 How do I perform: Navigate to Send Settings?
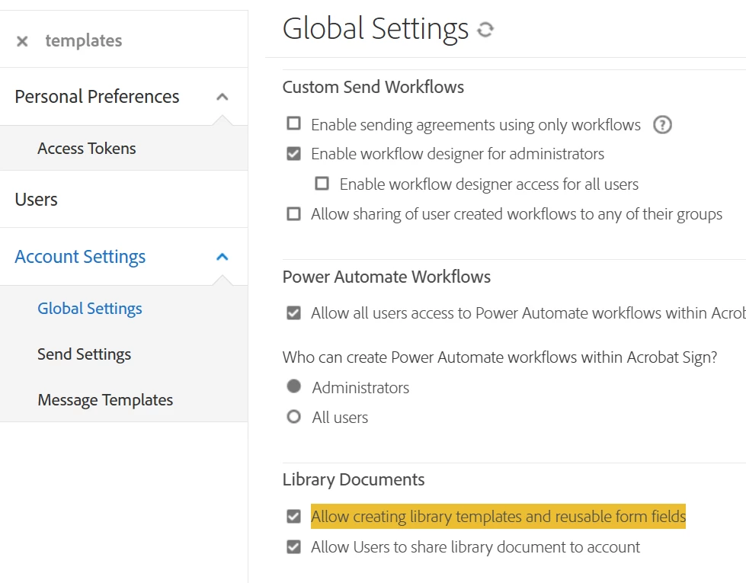coord(85,354)
